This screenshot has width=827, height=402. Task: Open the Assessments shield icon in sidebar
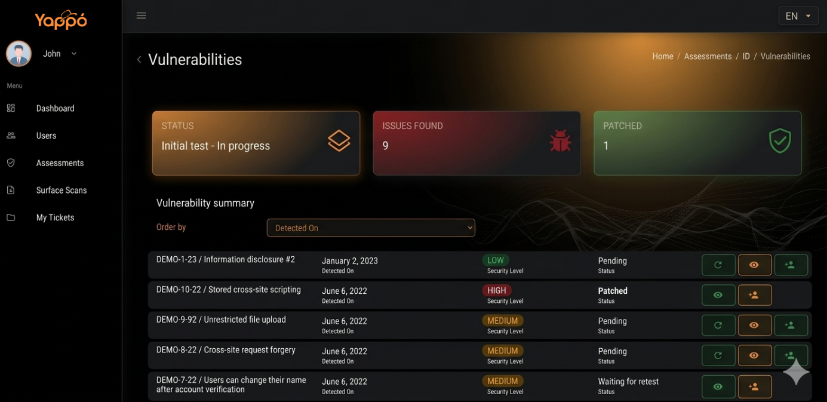(x=10, y=162)
